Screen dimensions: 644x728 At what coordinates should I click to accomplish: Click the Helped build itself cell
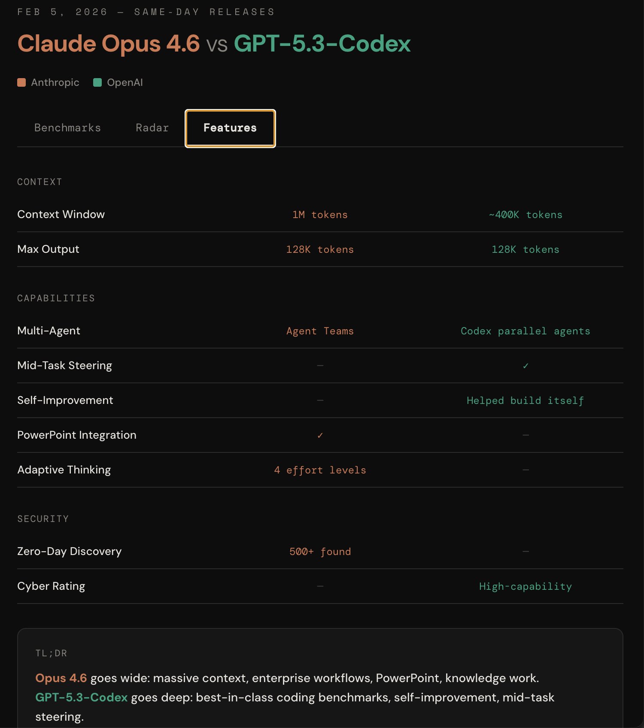[x=526, y=400]
